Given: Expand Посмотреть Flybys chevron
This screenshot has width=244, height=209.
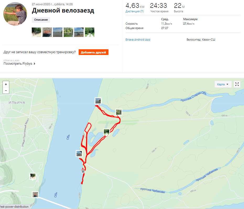Looking at the screenshot, I should click(x=34, y=64).
